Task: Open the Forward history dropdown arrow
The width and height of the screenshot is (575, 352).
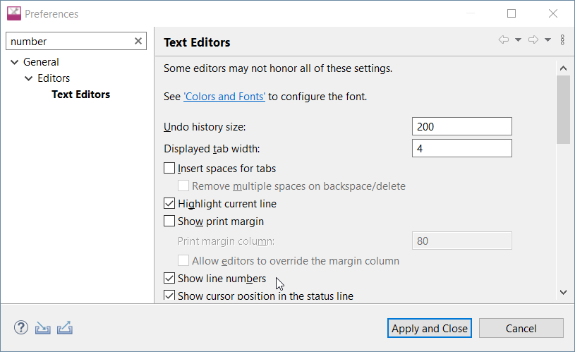Action: tap(547, 40)
